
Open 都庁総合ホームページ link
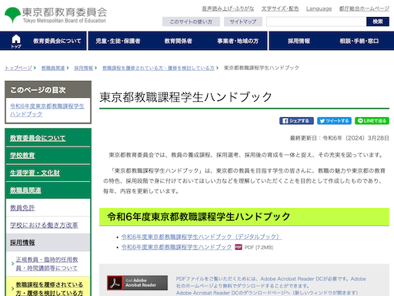[x=364, y=8]
